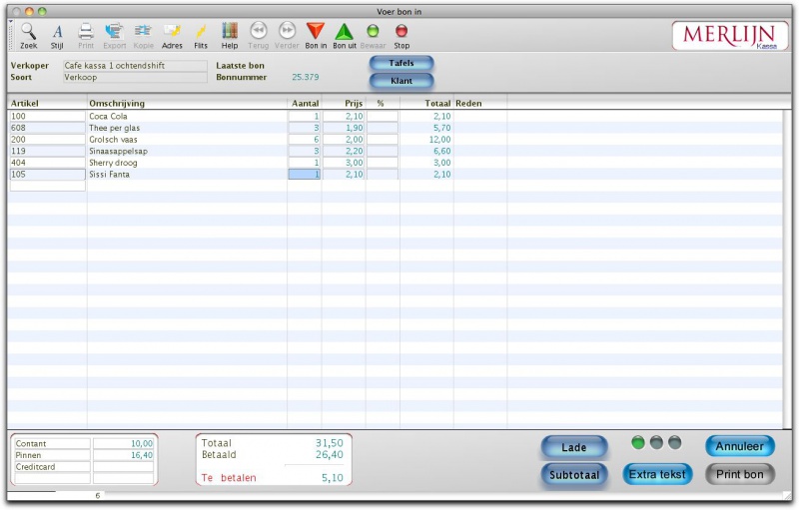Click the Creditcard amount field
This screenshot has width=799, height=510.
pos(123,466)
